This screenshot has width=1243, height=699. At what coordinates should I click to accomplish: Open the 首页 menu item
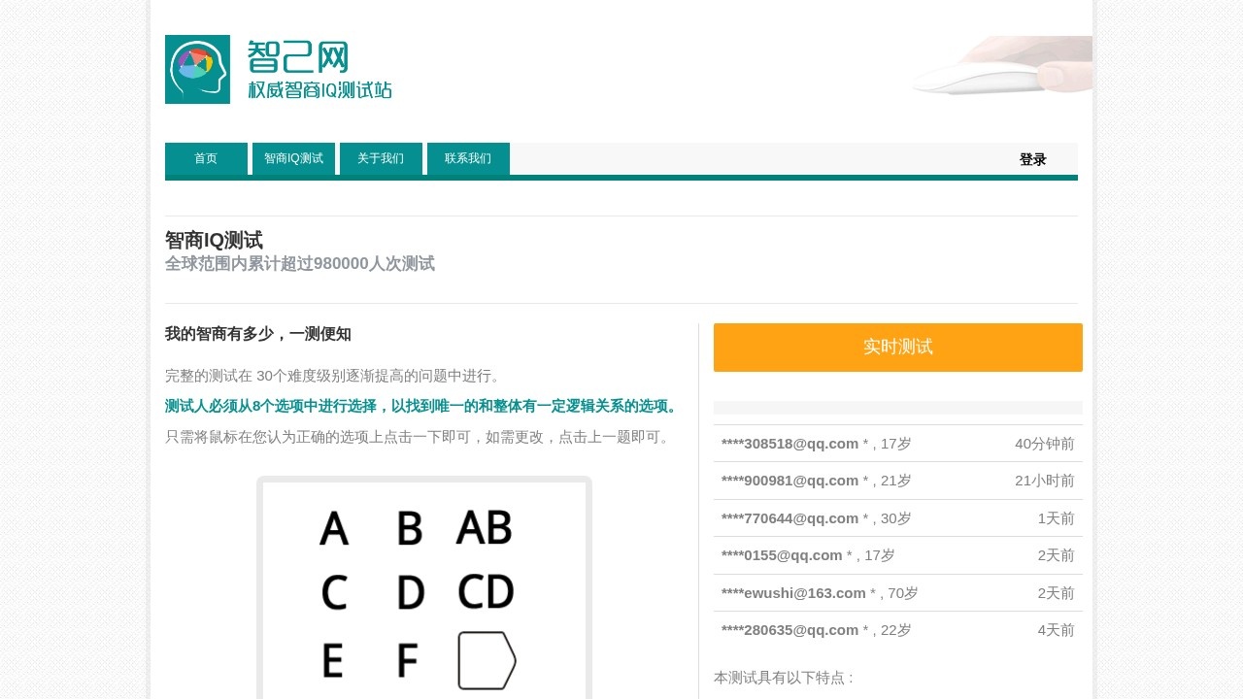click(206, 158)
